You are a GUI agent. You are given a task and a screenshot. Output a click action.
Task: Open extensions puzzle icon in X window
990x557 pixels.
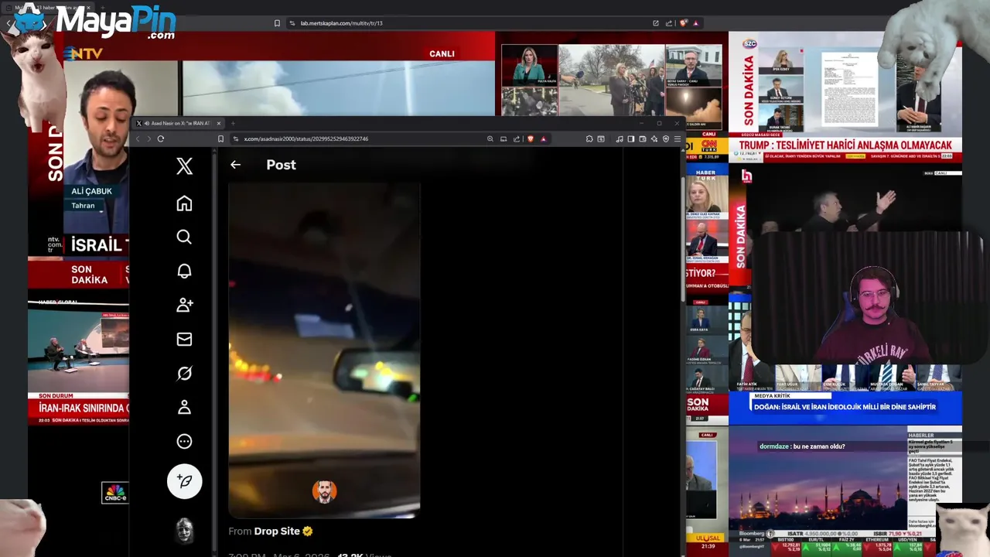point(589,138)
